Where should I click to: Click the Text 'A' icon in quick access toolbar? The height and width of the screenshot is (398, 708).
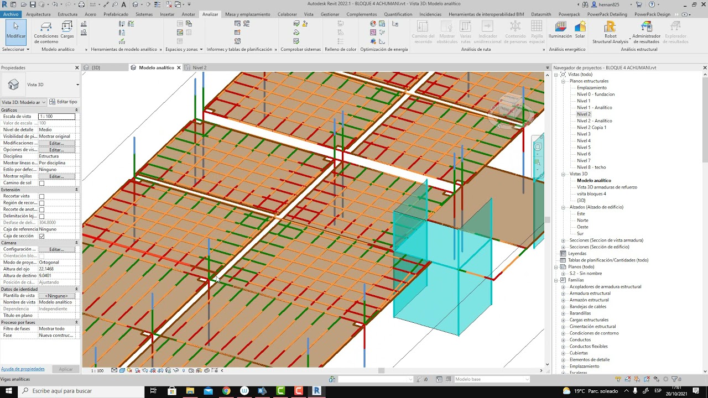point(124,4)
